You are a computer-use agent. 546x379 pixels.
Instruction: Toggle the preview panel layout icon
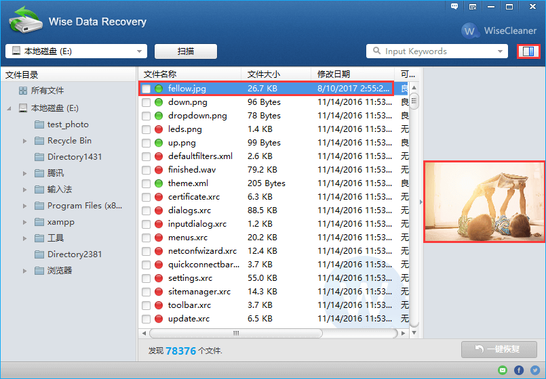528,51
